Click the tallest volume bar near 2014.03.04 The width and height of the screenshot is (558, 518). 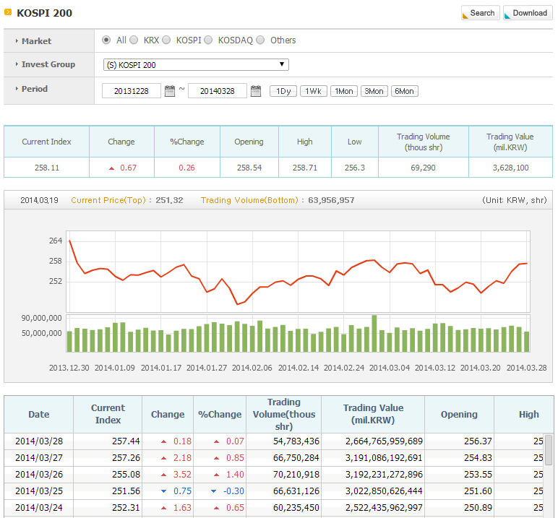374,333
